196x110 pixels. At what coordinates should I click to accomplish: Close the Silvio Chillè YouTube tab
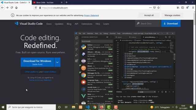click(62, 2)
